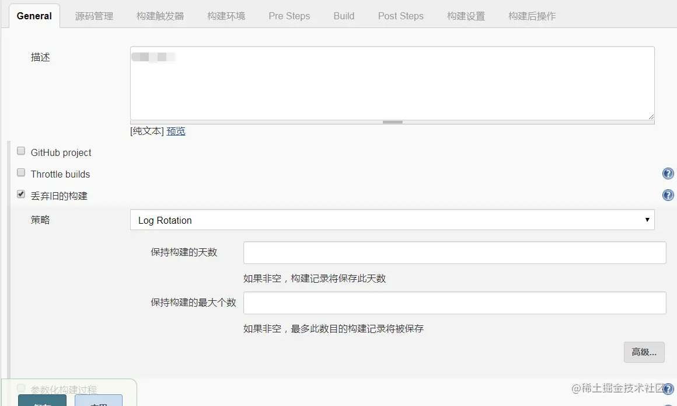The height and width of the screenshot is (406, 677).
Task: Click the dropdown arrow on Log Rotation
Action: click(647, 220)
